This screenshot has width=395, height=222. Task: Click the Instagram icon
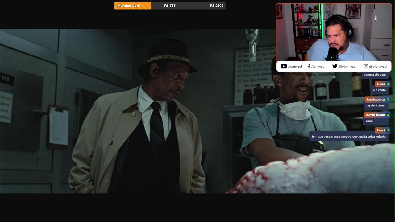[x=366, y=66]
